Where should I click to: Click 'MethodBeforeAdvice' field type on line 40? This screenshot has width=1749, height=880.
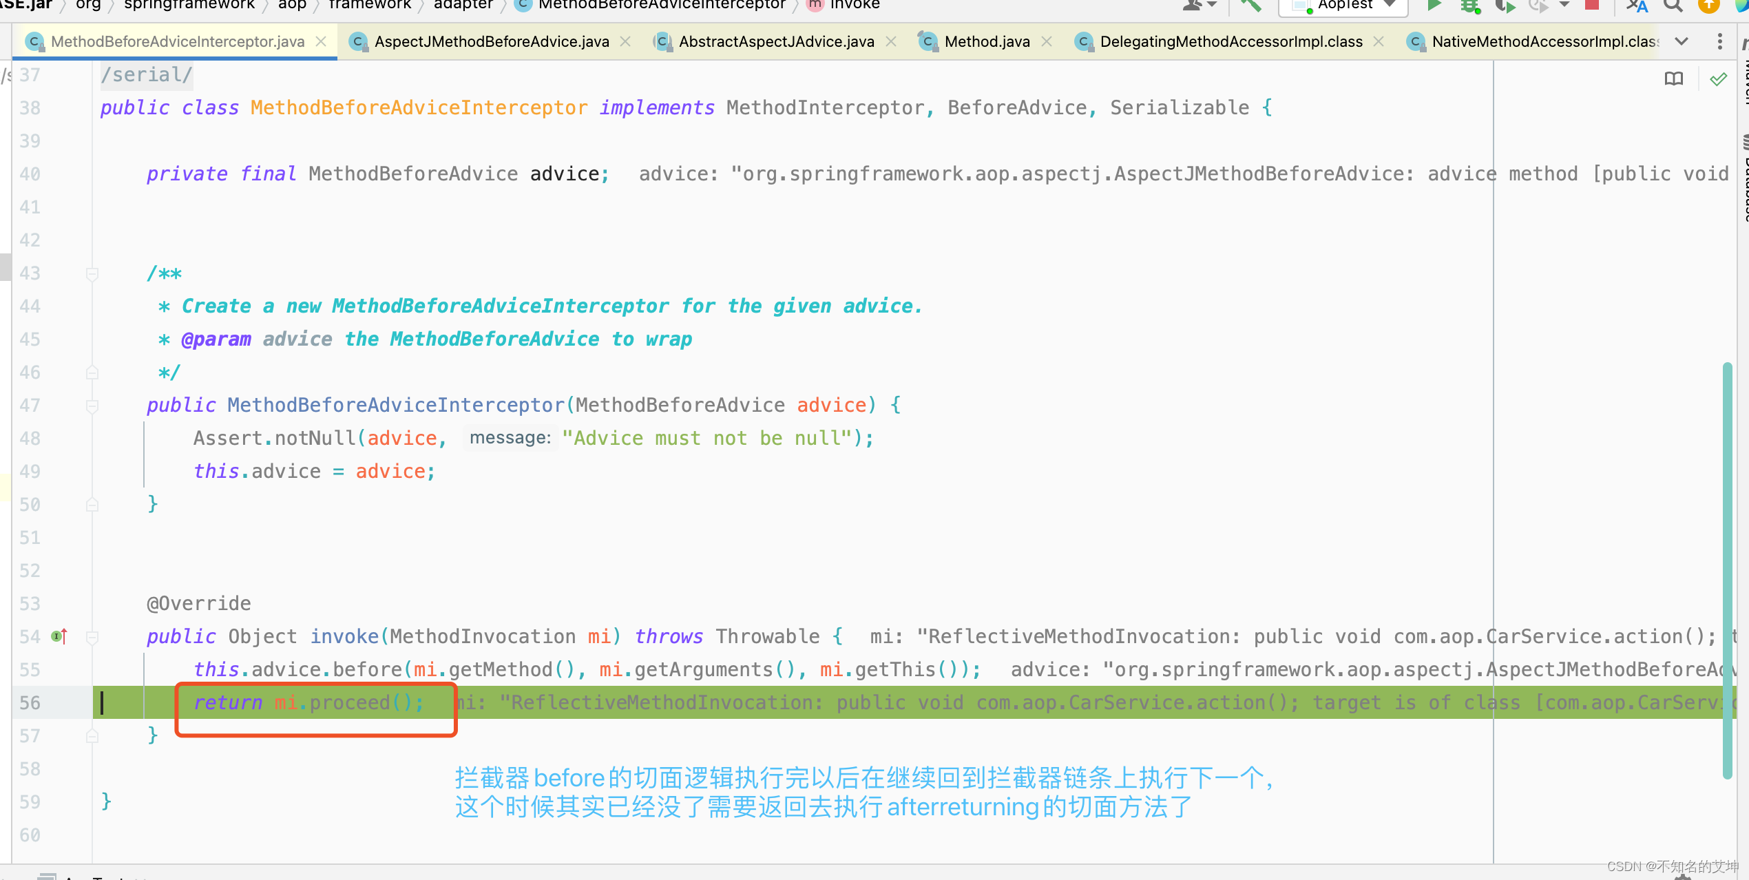[x=413, y=174]
